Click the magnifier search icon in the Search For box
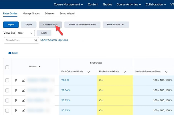The height and width of the screenshot is (115, 174). coord(36,40)
